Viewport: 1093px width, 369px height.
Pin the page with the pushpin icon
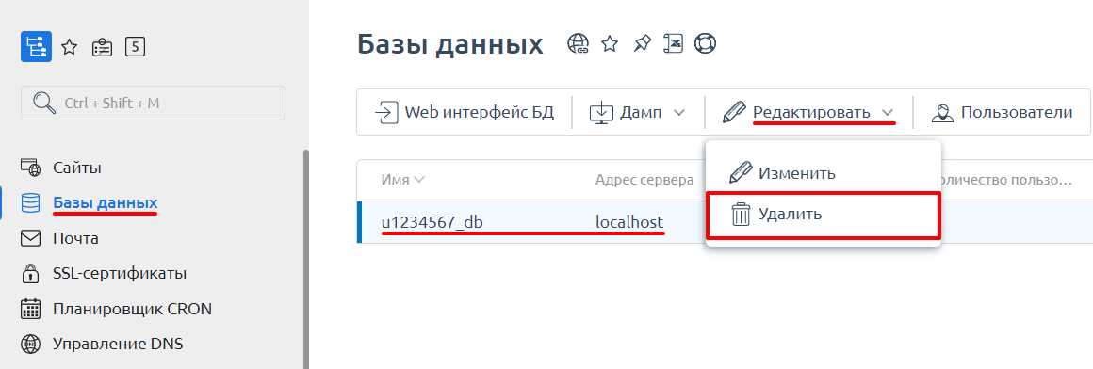coord(642,44)
